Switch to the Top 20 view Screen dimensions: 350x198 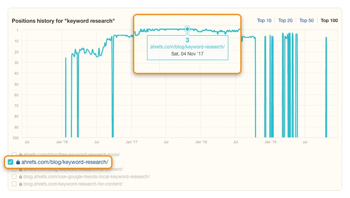tap(285, 21)
